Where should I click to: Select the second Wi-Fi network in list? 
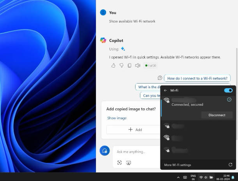(198, 126)
